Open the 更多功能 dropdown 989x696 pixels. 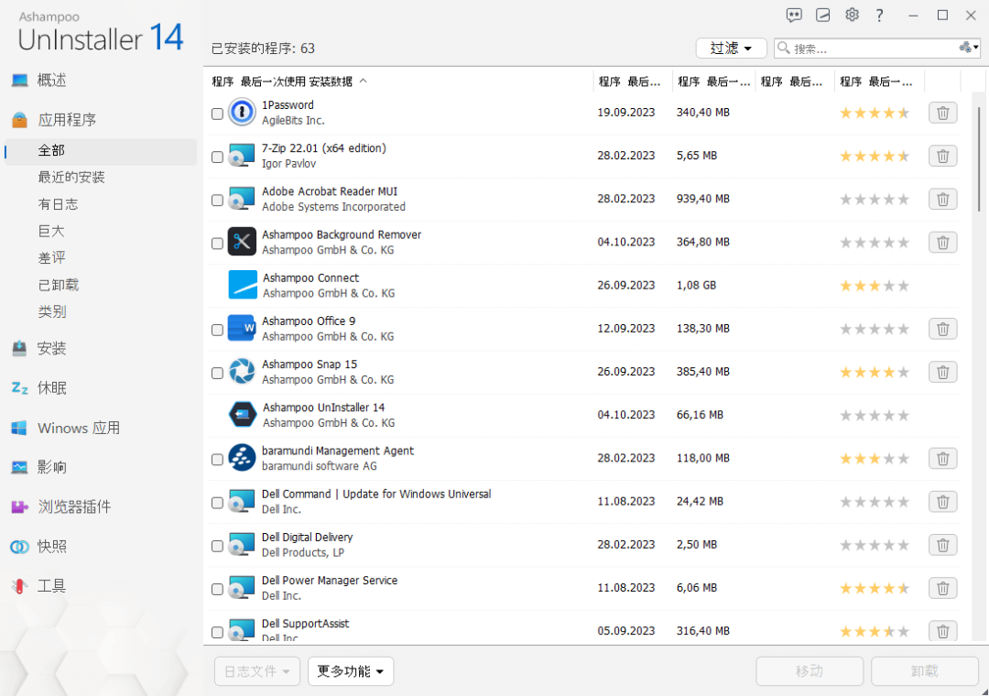[x=351, y=670]
